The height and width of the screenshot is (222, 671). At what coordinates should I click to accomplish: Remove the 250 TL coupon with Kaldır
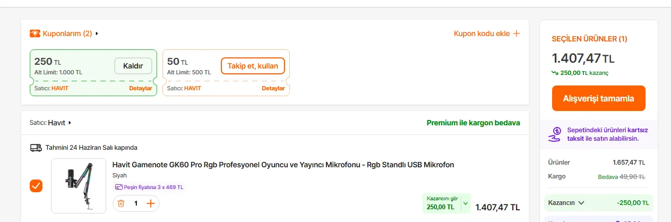tap(133, 66)
